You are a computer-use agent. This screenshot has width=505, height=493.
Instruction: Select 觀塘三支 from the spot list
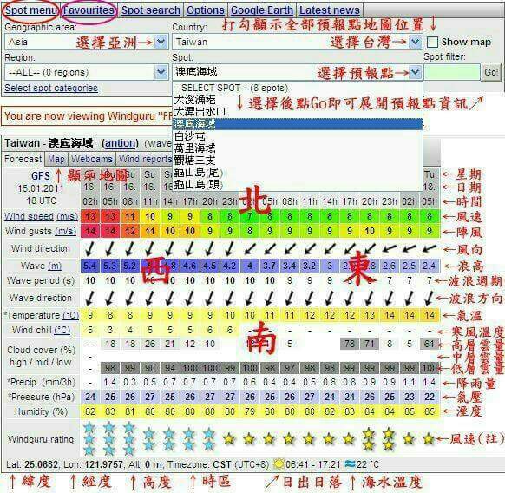pyautogui.click(x=298, y=161)
